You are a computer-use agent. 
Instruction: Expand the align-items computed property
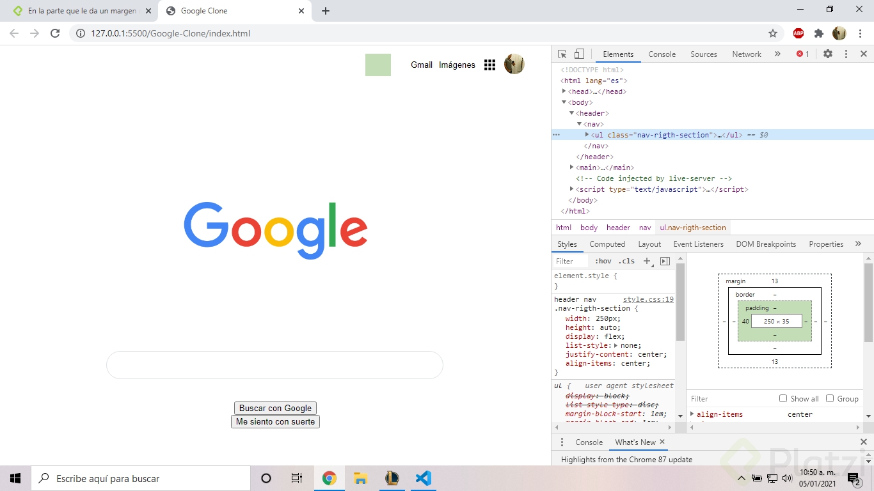pos(692,414)
